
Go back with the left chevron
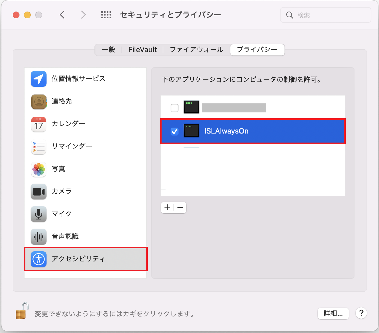coord(62,15)
